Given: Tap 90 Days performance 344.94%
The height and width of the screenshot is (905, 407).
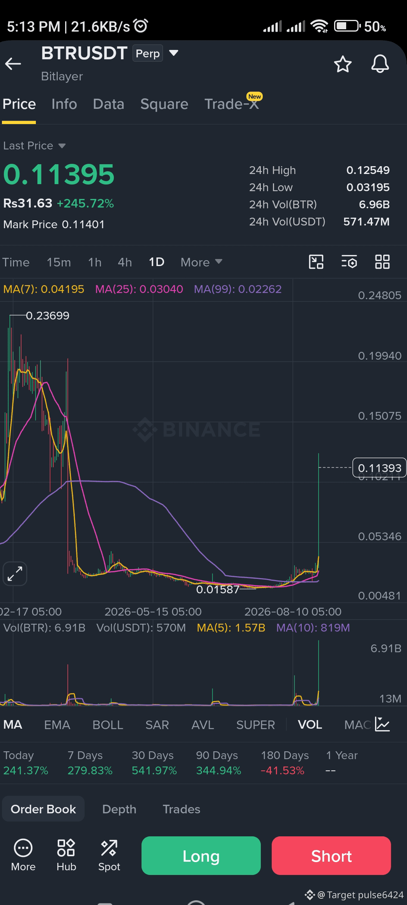Looking at the screenshot, I should (219, 763).
